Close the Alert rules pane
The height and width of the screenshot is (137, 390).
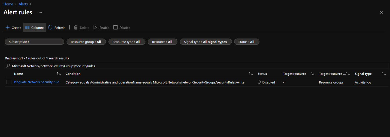pyautogui.click(x=382, y=13)
